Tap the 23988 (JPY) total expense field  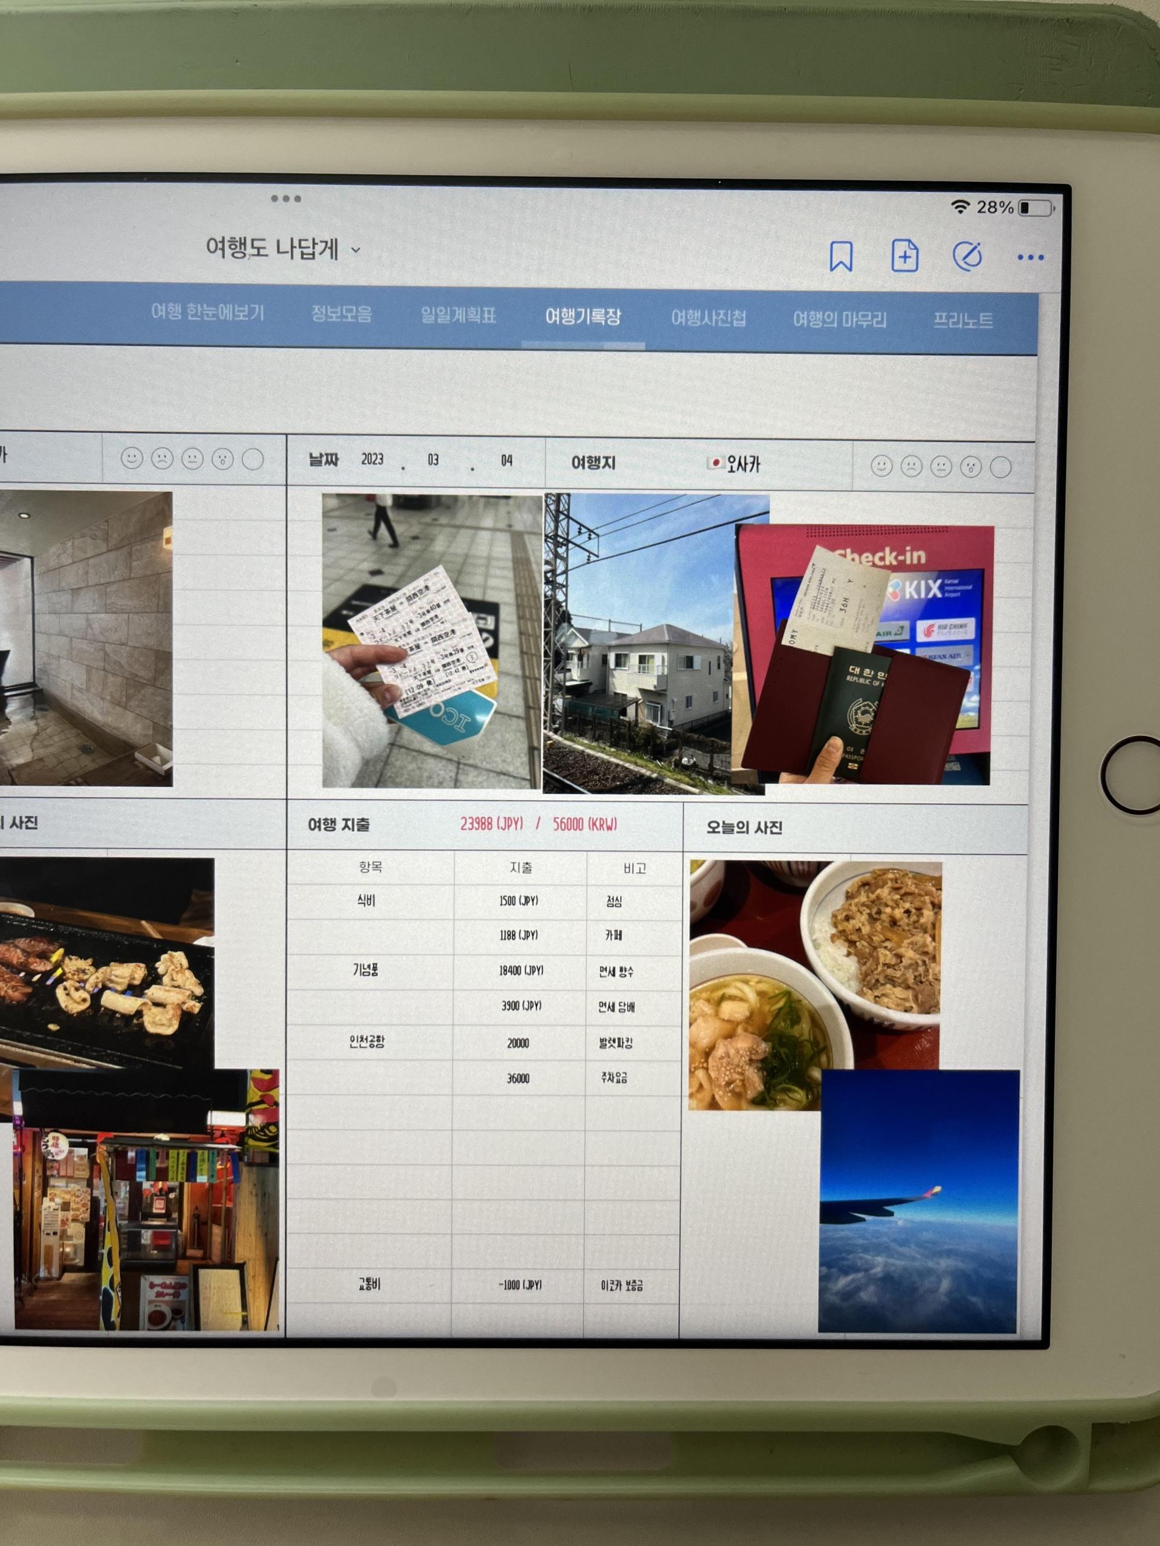click(492, 824)
